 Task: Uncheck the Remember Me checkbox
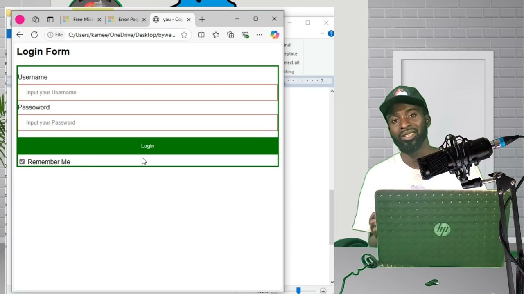coord(22,162)
